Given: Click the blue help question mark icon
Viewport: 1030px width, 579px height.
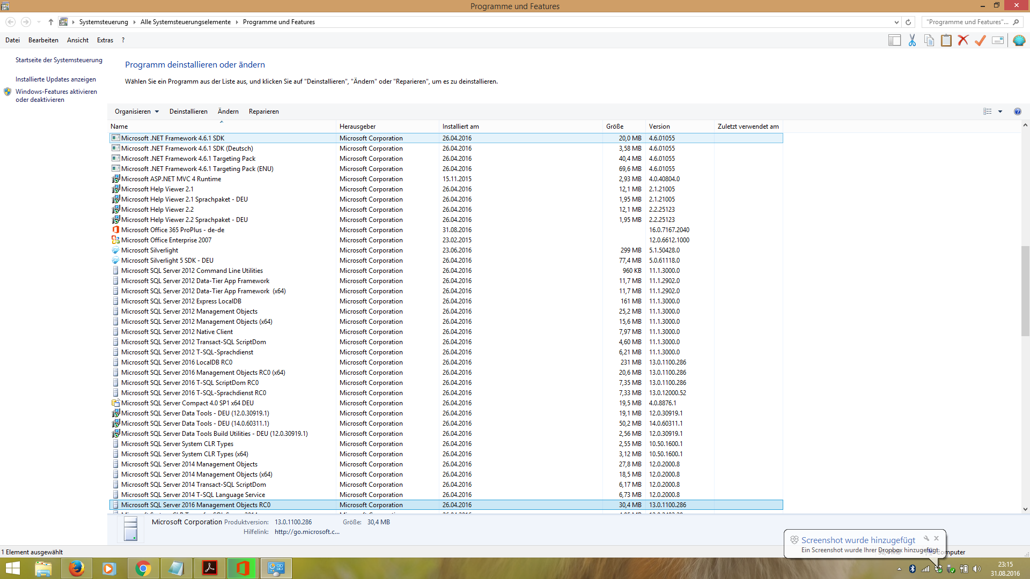Looking at the screenshot, I should click(x=1017, y=112).
